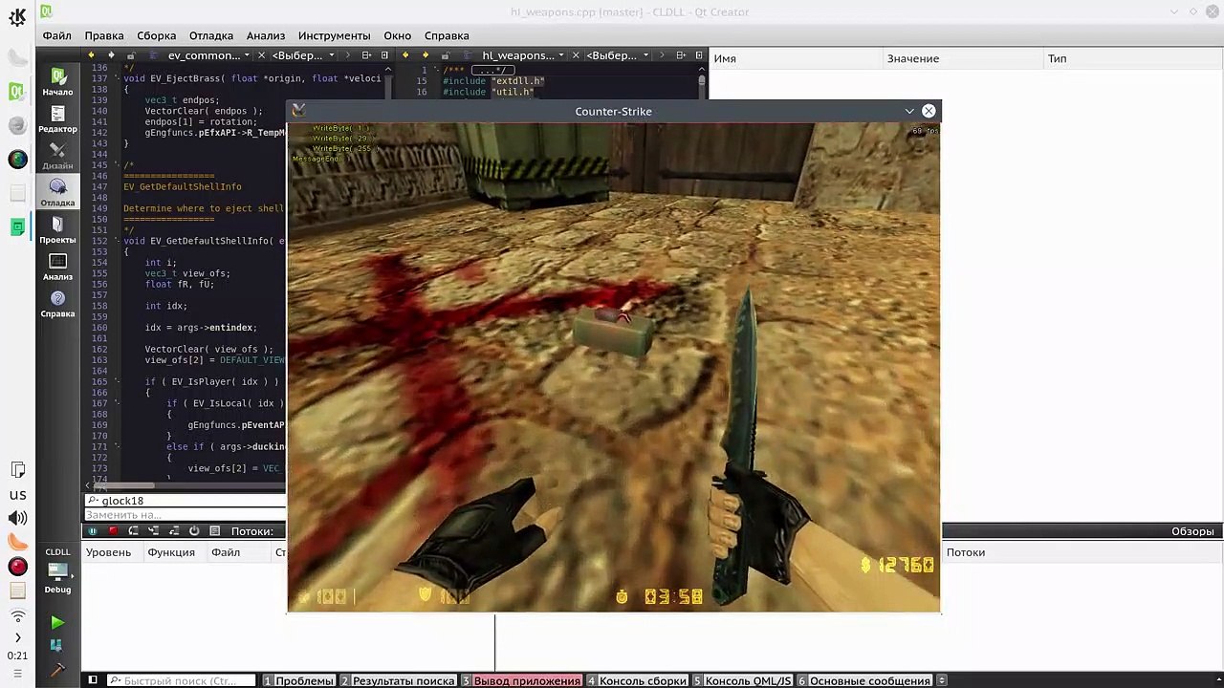Click the Обзоры views button
Image resolution: width=1224 pixels, height=688 pixels.
(x=1192, y=531)
